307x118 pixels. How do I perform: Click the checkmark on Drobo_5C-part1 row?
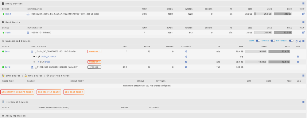[34, 57]
